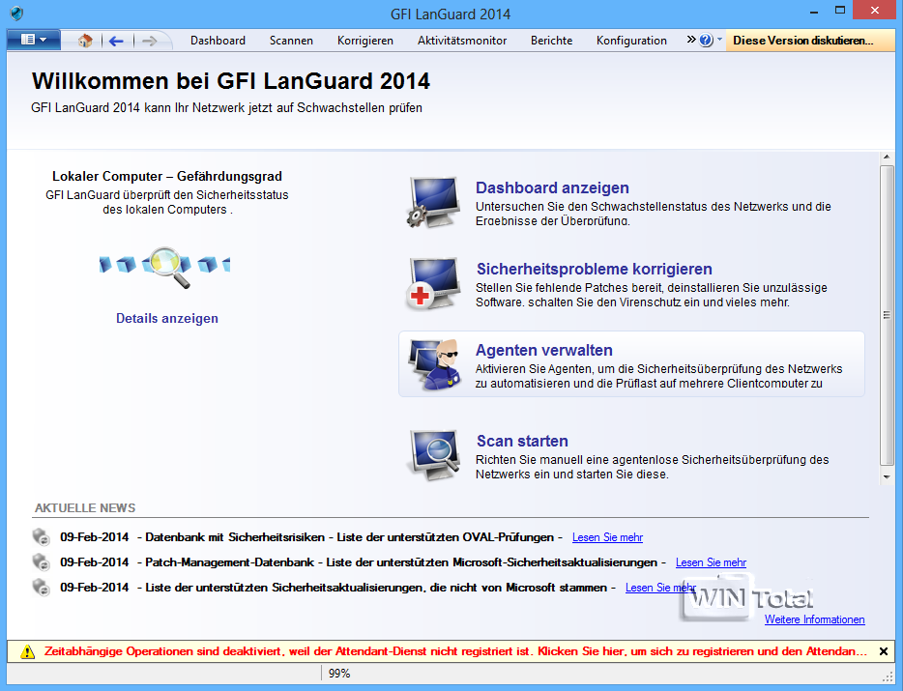The height and width of the screenshot is (691, 903).
Task: Click Diese Version diskutieren button
Action: [810, 41]
